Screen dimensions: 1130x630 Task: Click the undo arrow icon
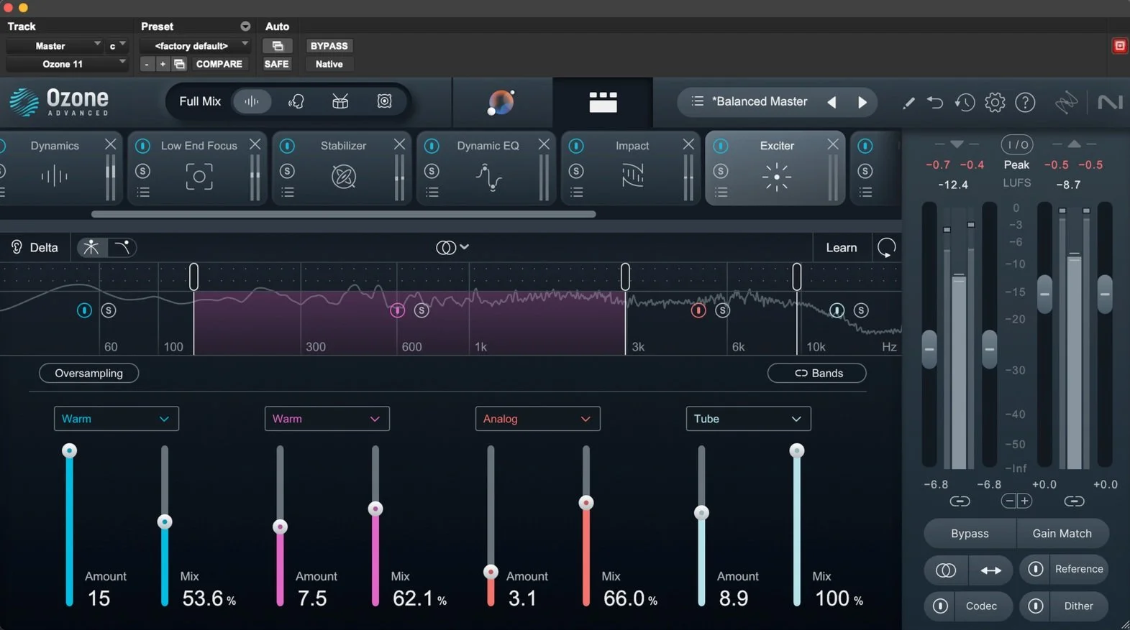(x=935, y=102)
